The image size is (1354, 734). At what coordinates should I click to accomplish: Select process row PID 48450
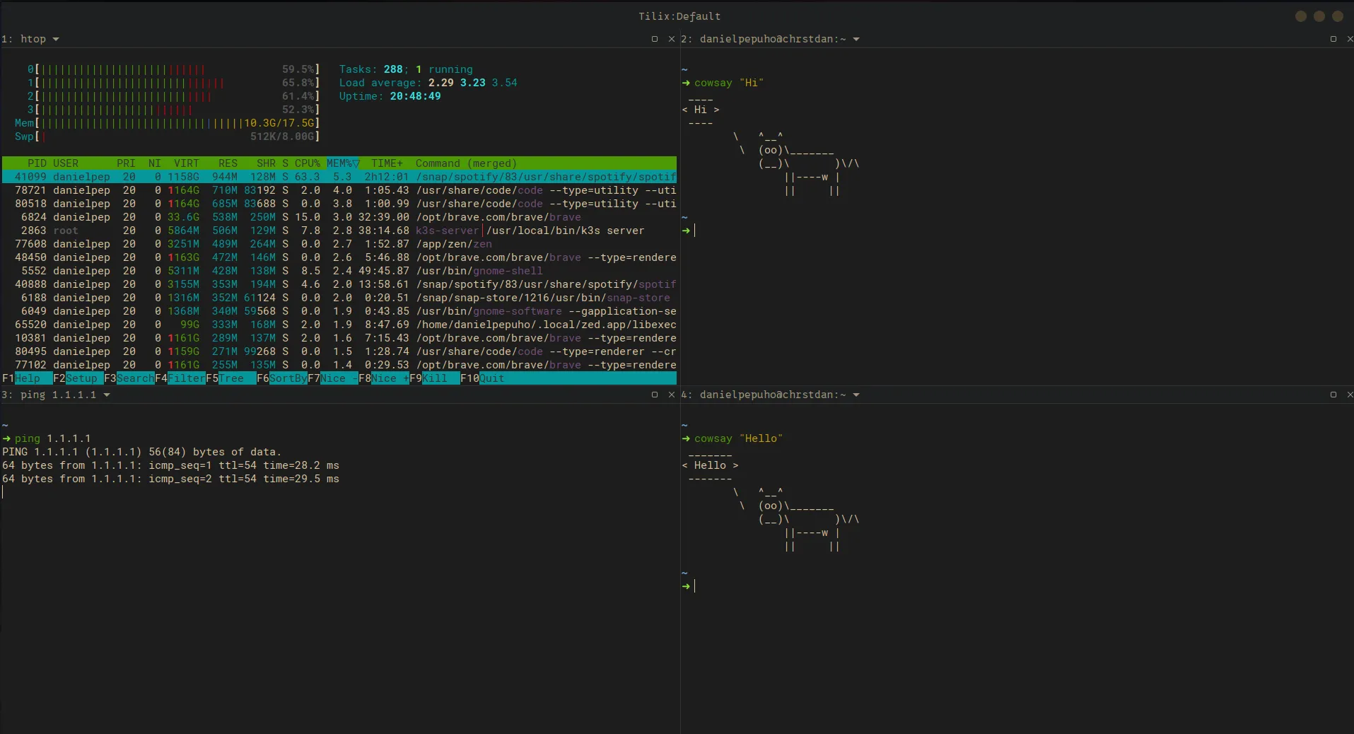[339, 257]
